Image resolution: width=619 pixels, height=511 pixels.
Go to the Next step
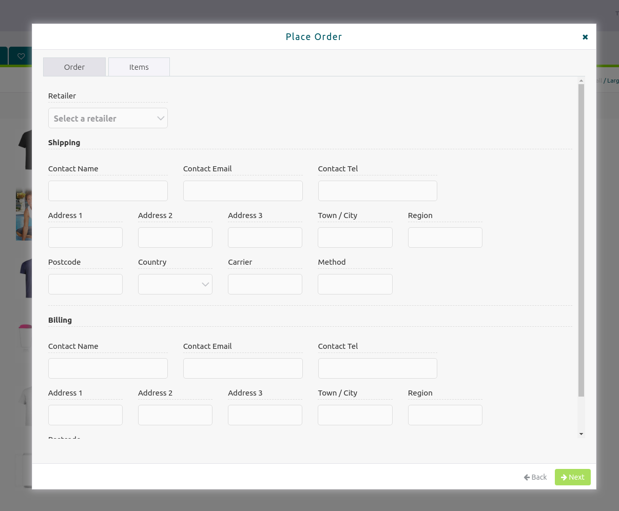573,477
